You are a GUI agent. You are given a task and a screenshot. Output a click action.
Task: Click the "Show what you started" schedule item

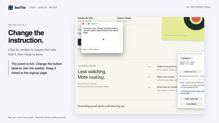(167, 87)
